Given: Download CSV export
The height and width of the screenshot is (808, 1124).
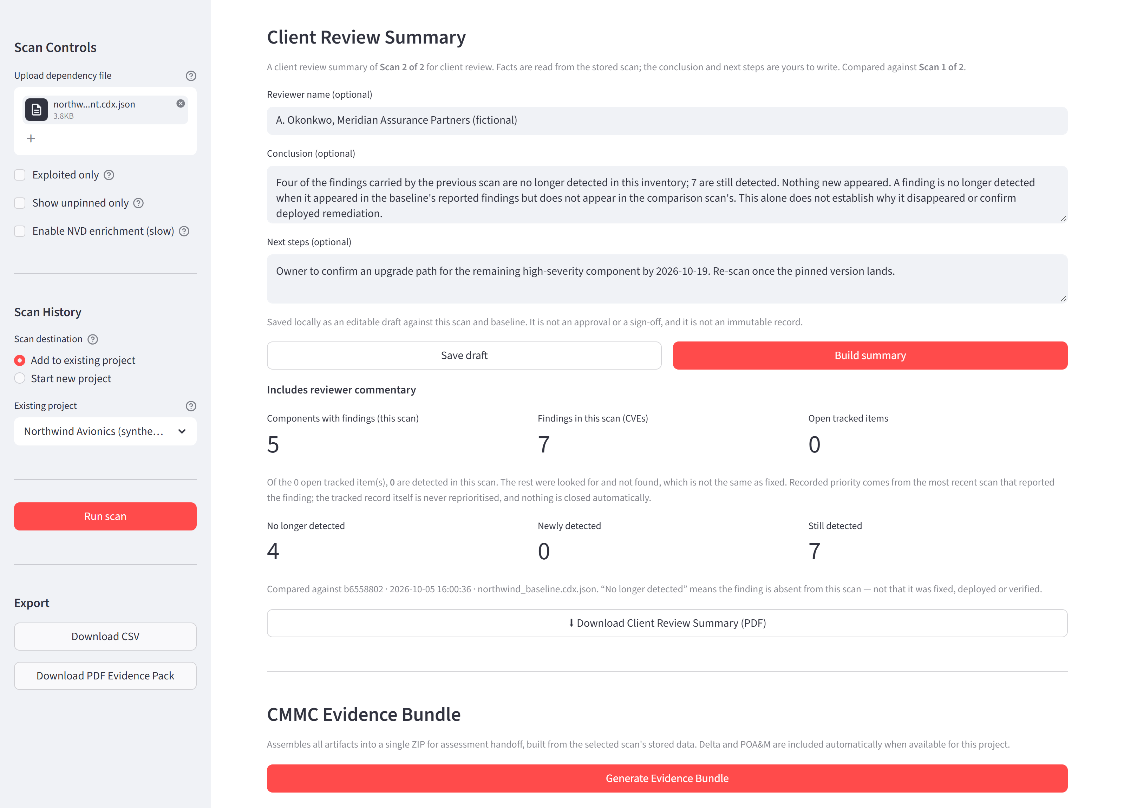Looking at the screenshot, I should [x=105, y=637].
